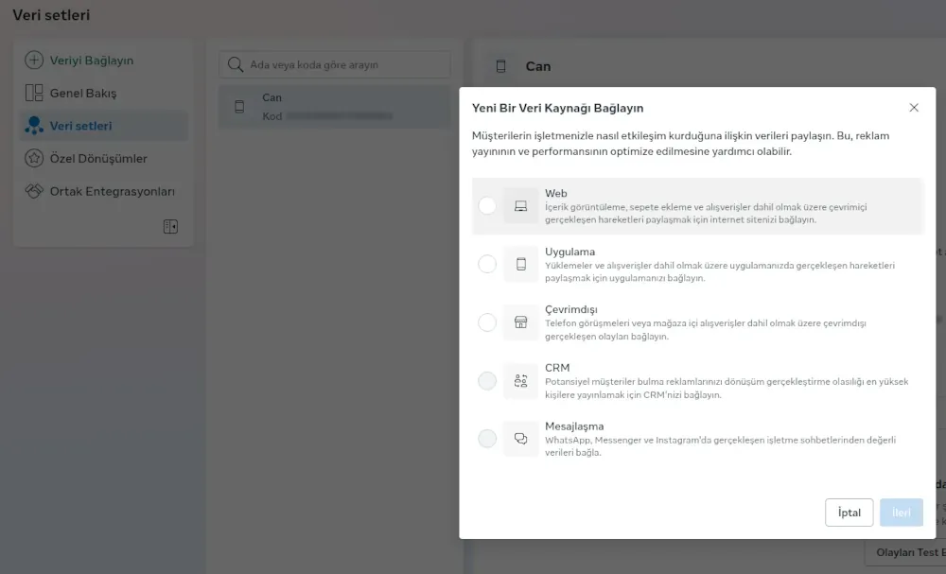Click the magnifier icon in search box
The height and width of the screenshot is (574, 946).
(x=236, y=65)
